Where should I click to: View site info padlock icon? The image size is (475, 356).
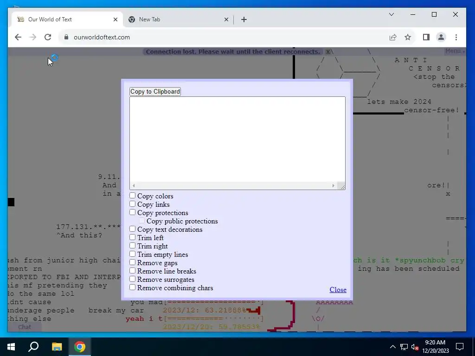pos(66,37)
